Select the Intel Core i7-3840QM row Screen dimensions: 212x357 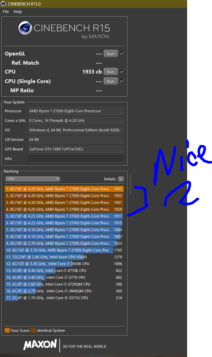pos(64,291)
